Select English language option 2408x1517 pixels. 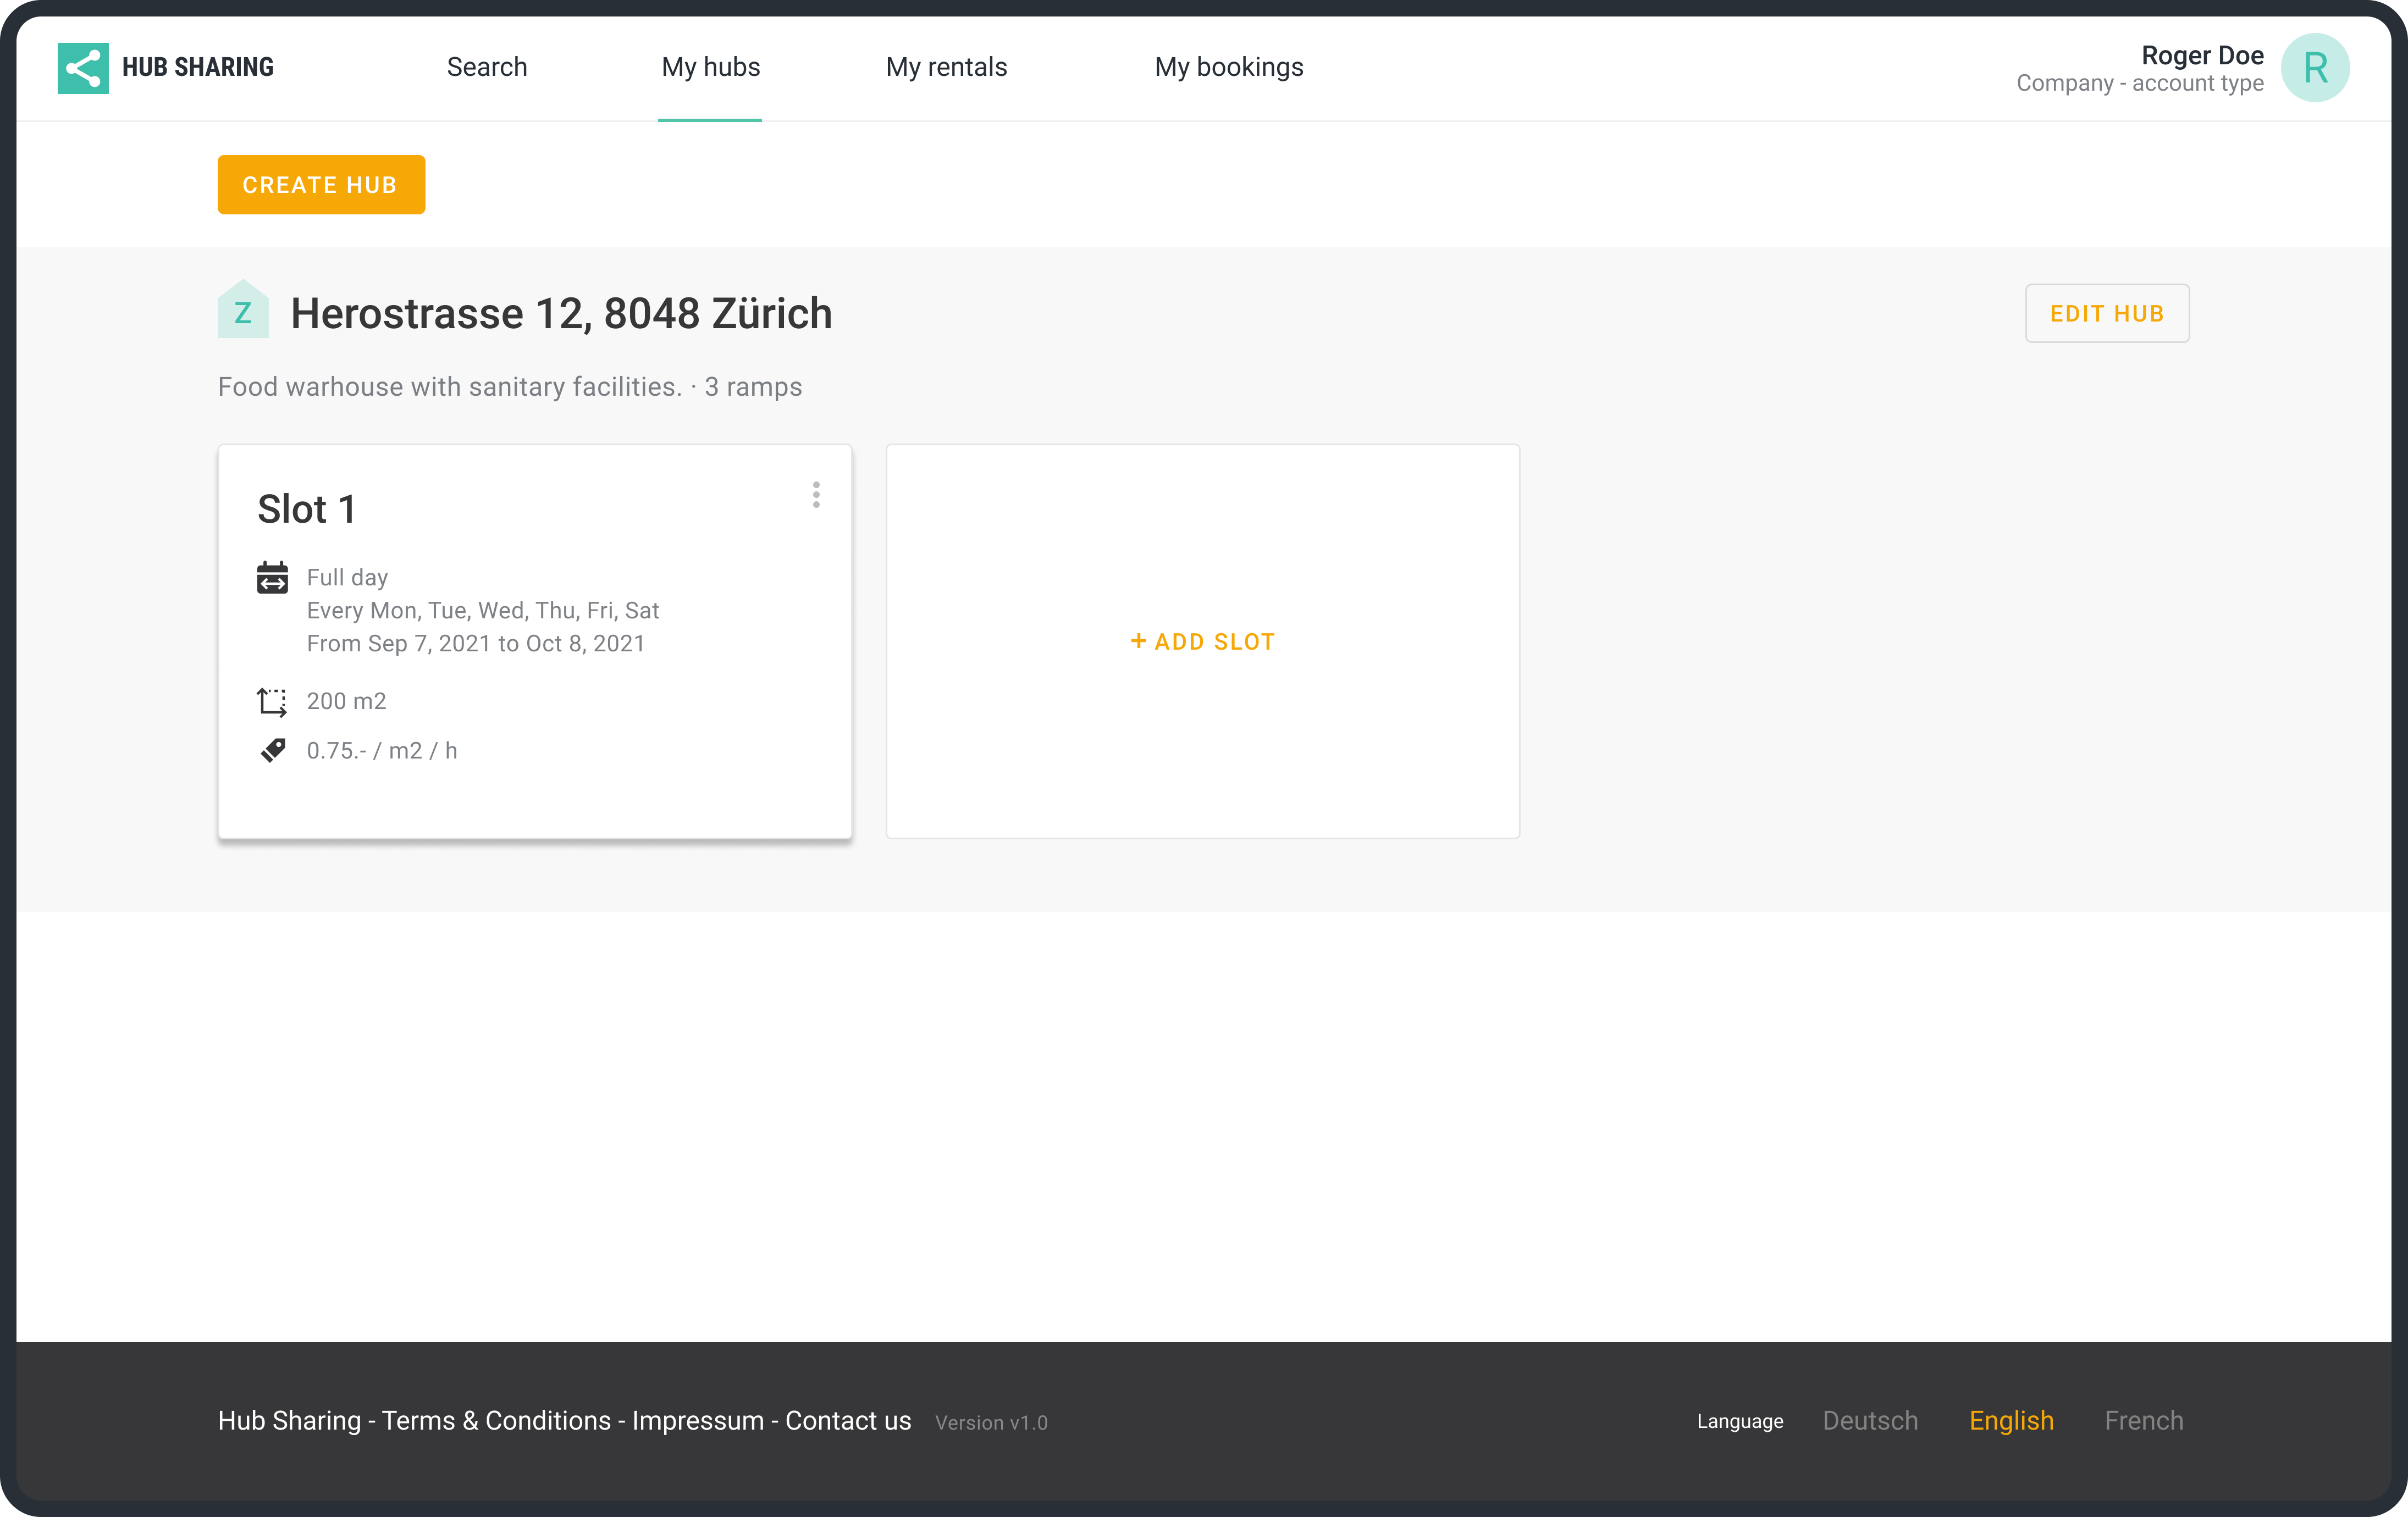click(2010, 1420)
